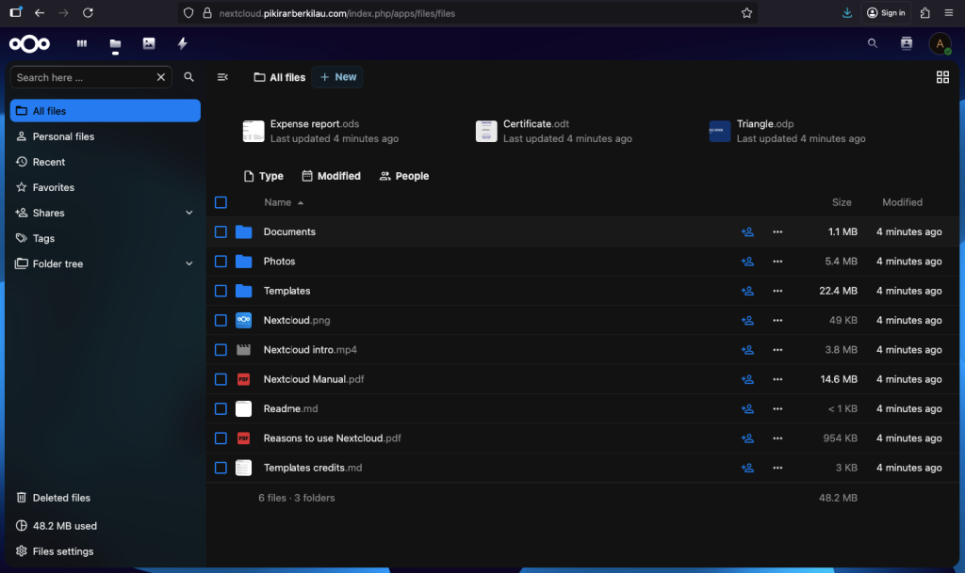965x573 pixels.
Task: Open the Activity lightning bolt icon
Action: pos(182,43)
